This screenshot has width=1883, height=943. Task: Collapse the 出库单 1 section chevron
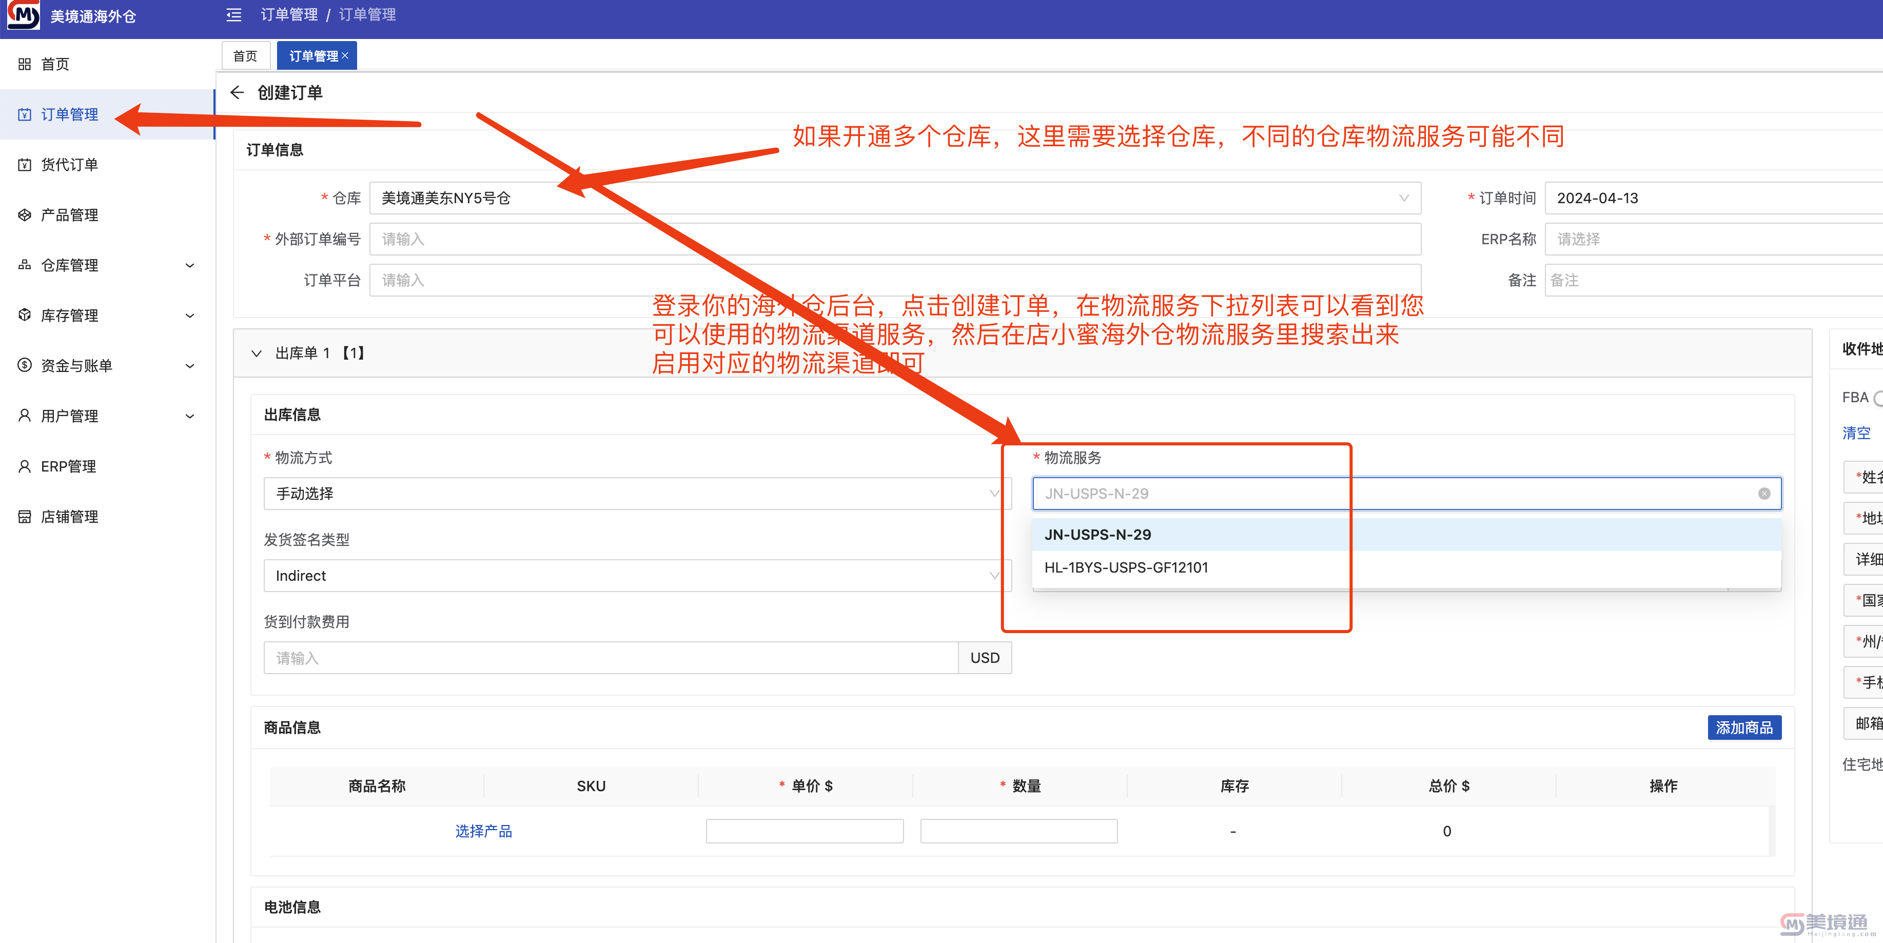[257, 354]
